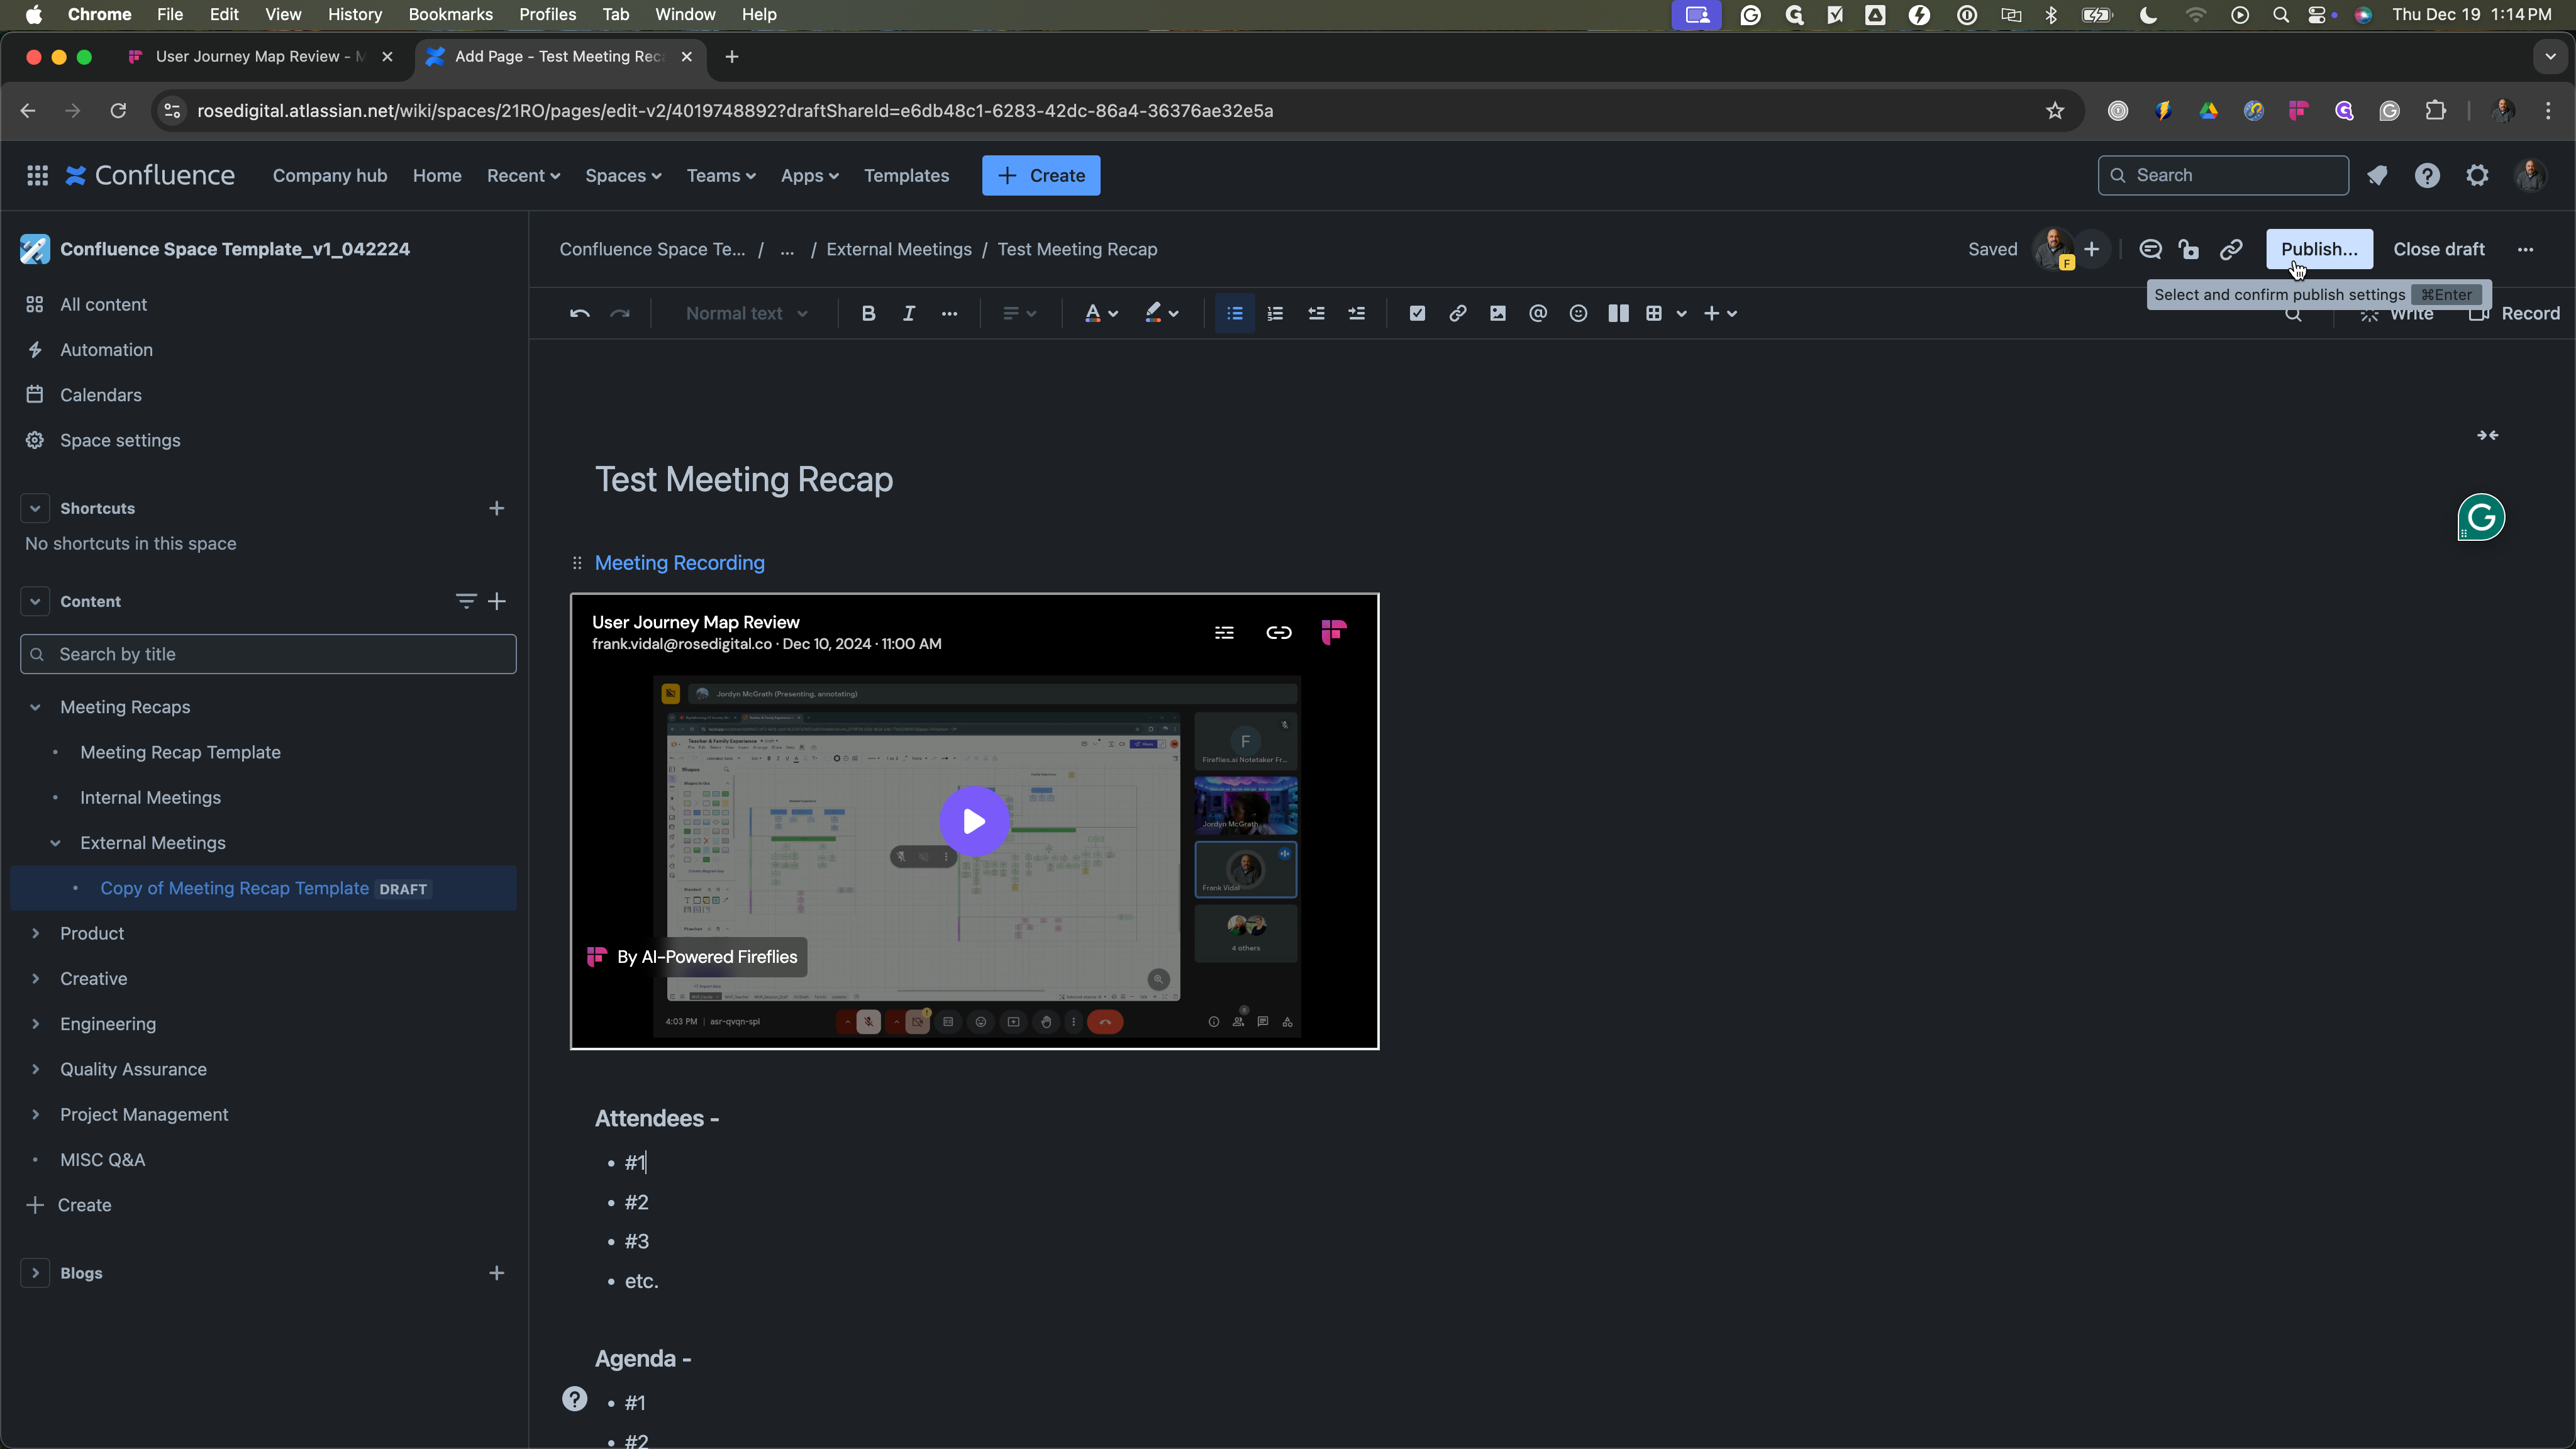This screenshot has width=2576, height=1449.
Task: Open the Spaces dropdown menu
Action: click(x=623, y=176)
